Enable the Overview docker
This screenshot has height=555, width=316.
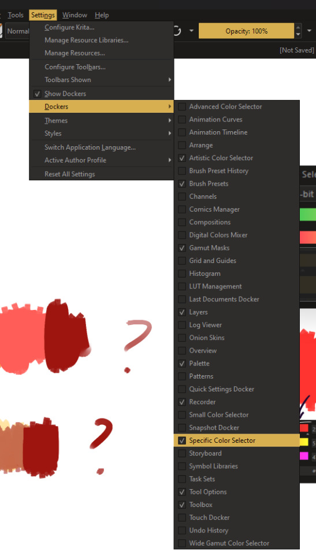point(236,350)
